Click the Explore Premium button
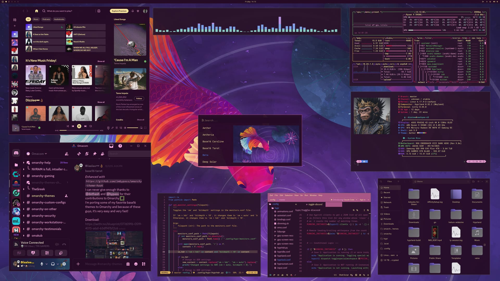 click(x=119, y=11)
